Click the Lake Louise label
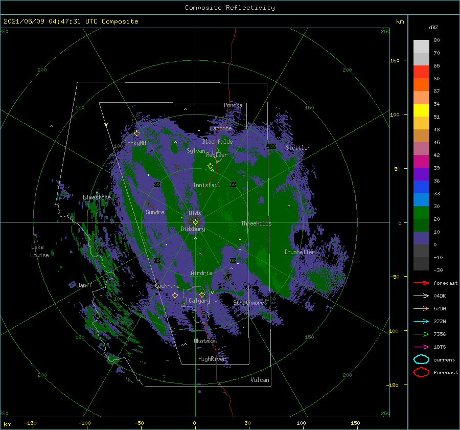Image resolution: width=460 pixels, height=430 pixels. pos(39,251)
